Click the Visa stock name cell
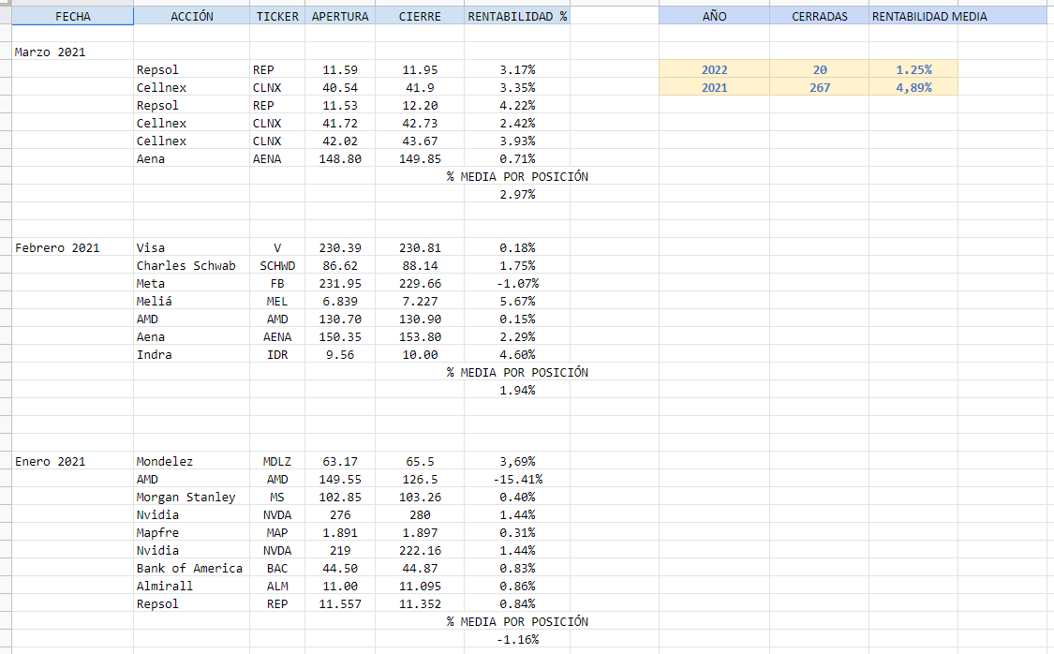 191,248
